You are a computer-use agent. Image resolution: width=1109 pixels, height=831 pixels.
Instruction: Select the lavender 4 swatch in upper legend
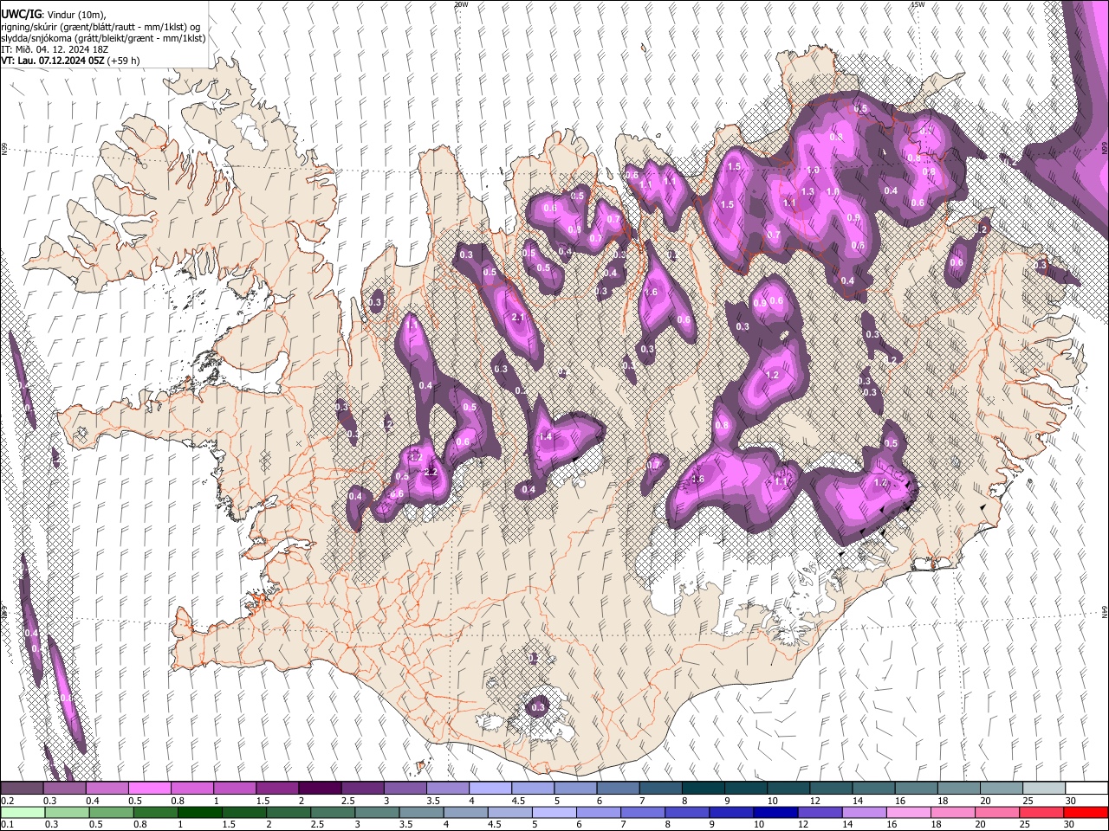point(490,789)
